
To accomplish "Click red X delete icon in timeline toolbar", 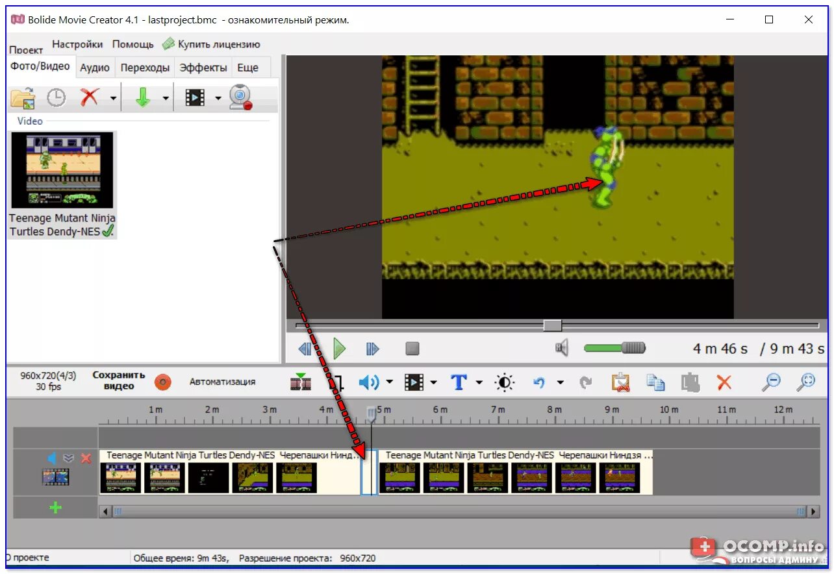I will 724,382.
